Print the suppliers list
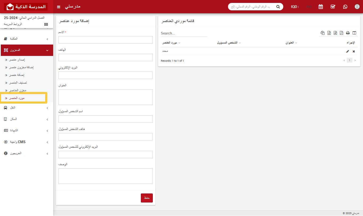This screenshot has width=363, height=216. [x=348, y=33]
